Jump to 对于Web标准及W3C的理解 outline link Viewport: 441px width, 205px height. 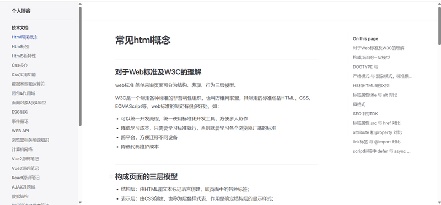pyautogui.click(x=379, y=48)
